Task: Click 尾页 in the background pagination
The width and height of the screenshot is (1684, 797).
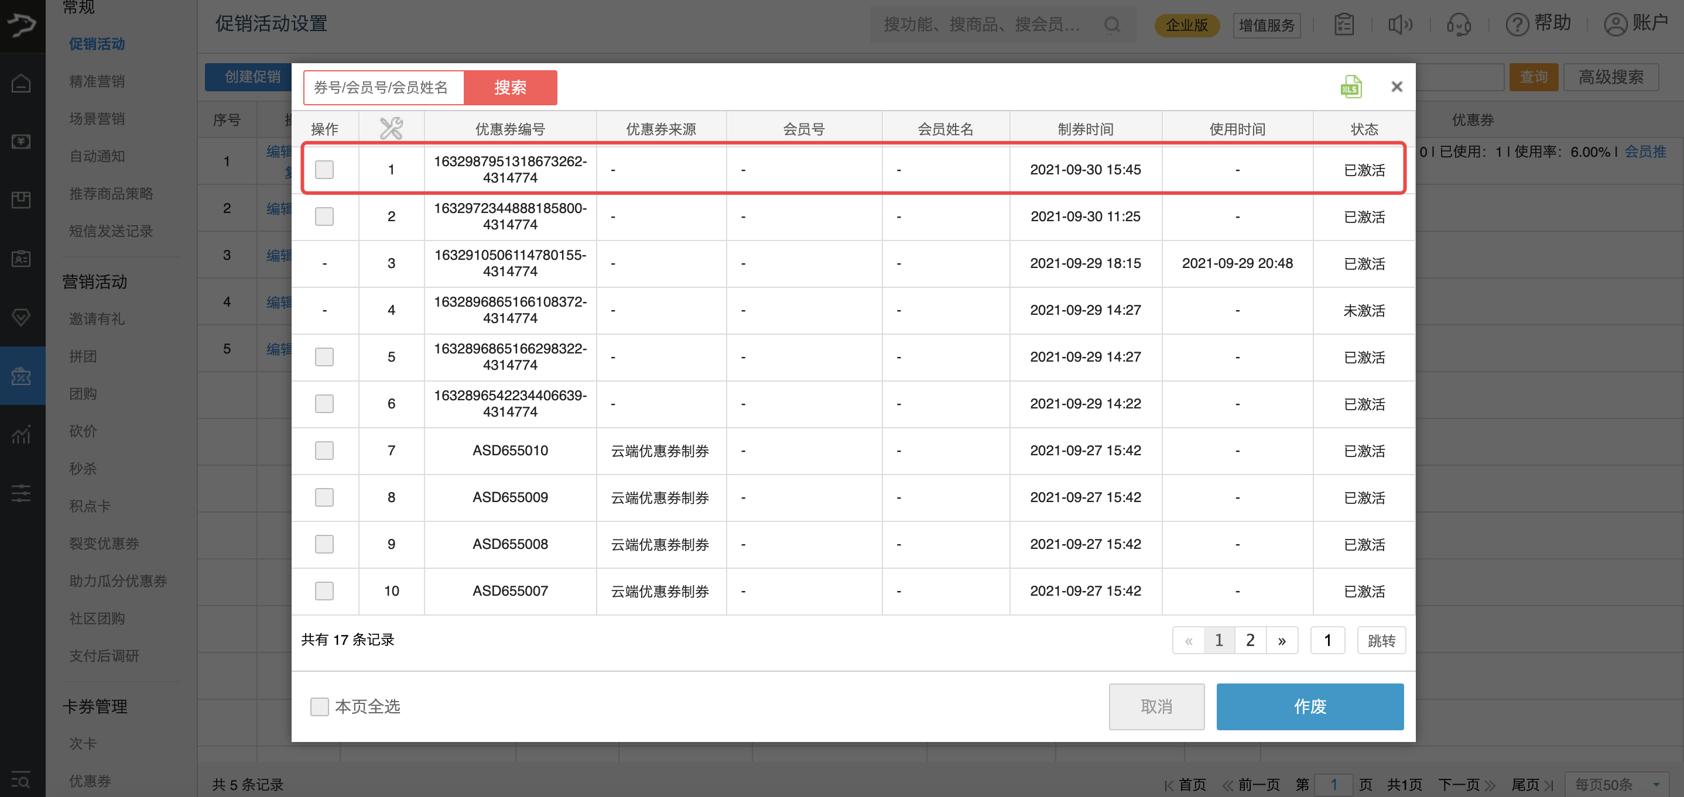Action: tap(1532, 785)
